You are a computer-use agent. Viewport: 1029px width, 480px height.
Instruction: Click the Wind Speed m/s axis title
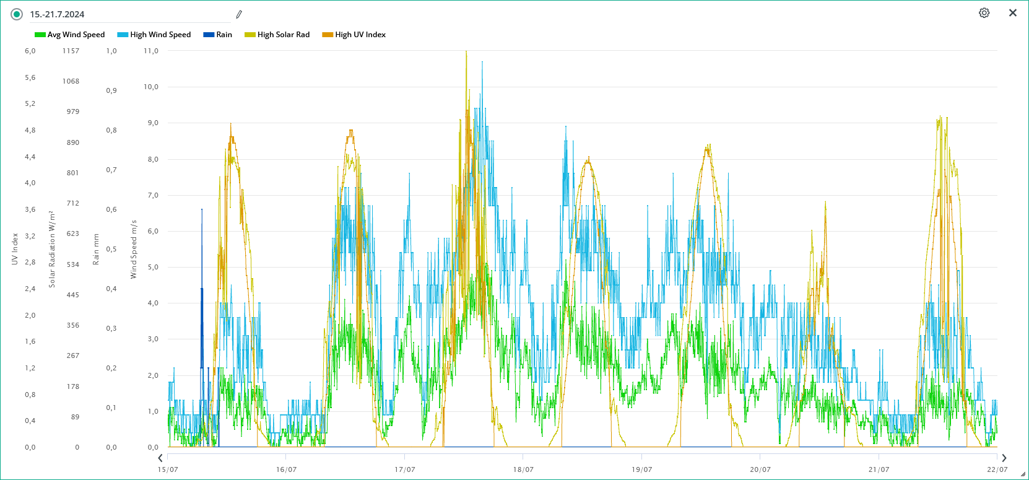pos(133,249)
